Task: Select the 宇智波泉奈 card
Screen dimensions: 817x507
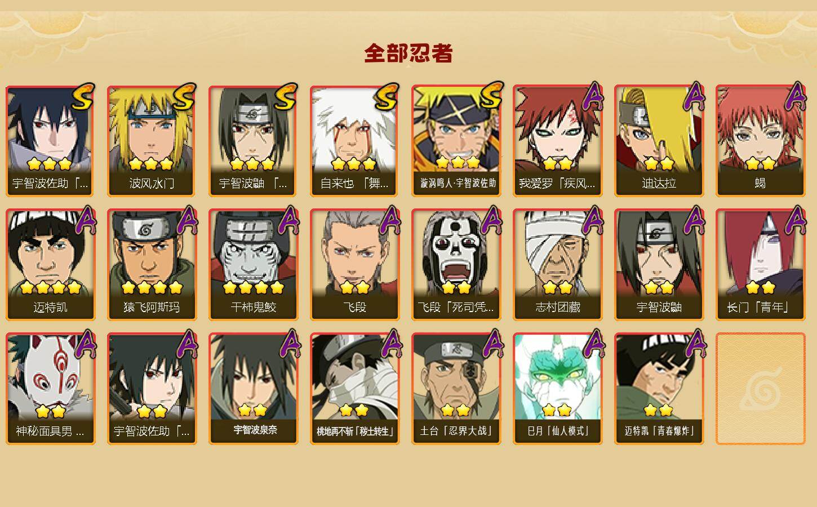Action: pos(253,389)
